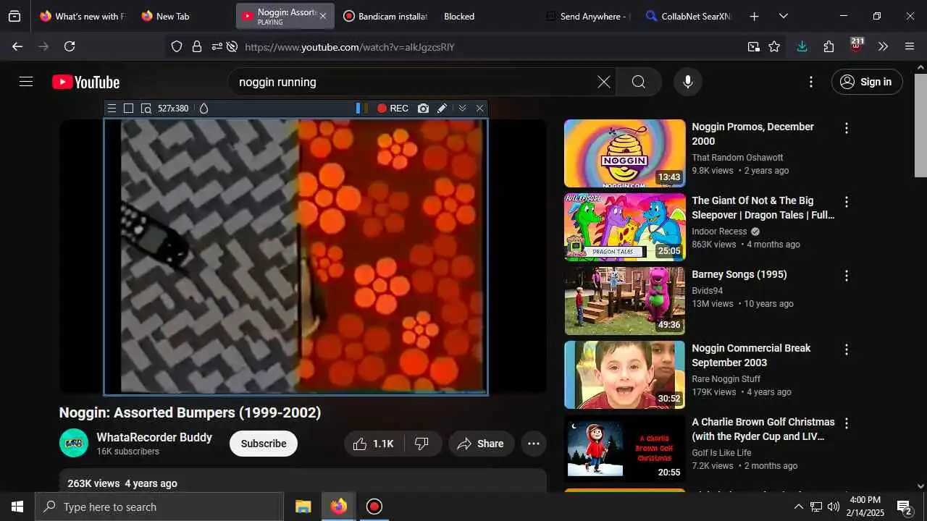Open WhataRecorder Buddy channel name link
The height and width of the screenshot is (521, 927).
click(154, 437)
